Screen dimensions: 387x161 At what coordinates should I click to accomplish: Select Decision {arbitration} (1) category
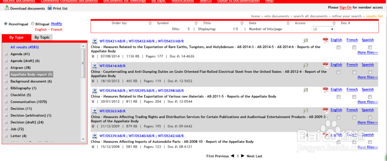tap(31, 116)
